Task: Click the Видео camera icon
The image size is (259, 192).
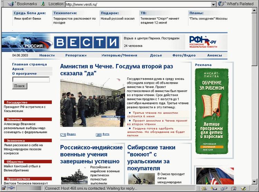Action: pyautogui.click(x=63, y=135)
